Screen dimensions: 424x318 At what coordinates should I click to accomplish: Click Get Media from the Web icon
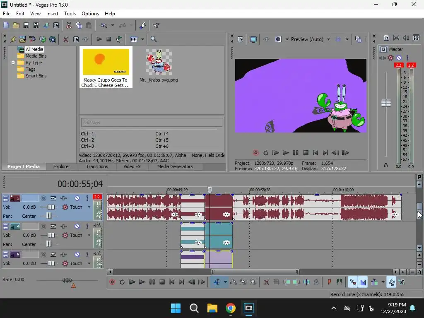pyautogui.click(x=53, y=39)
